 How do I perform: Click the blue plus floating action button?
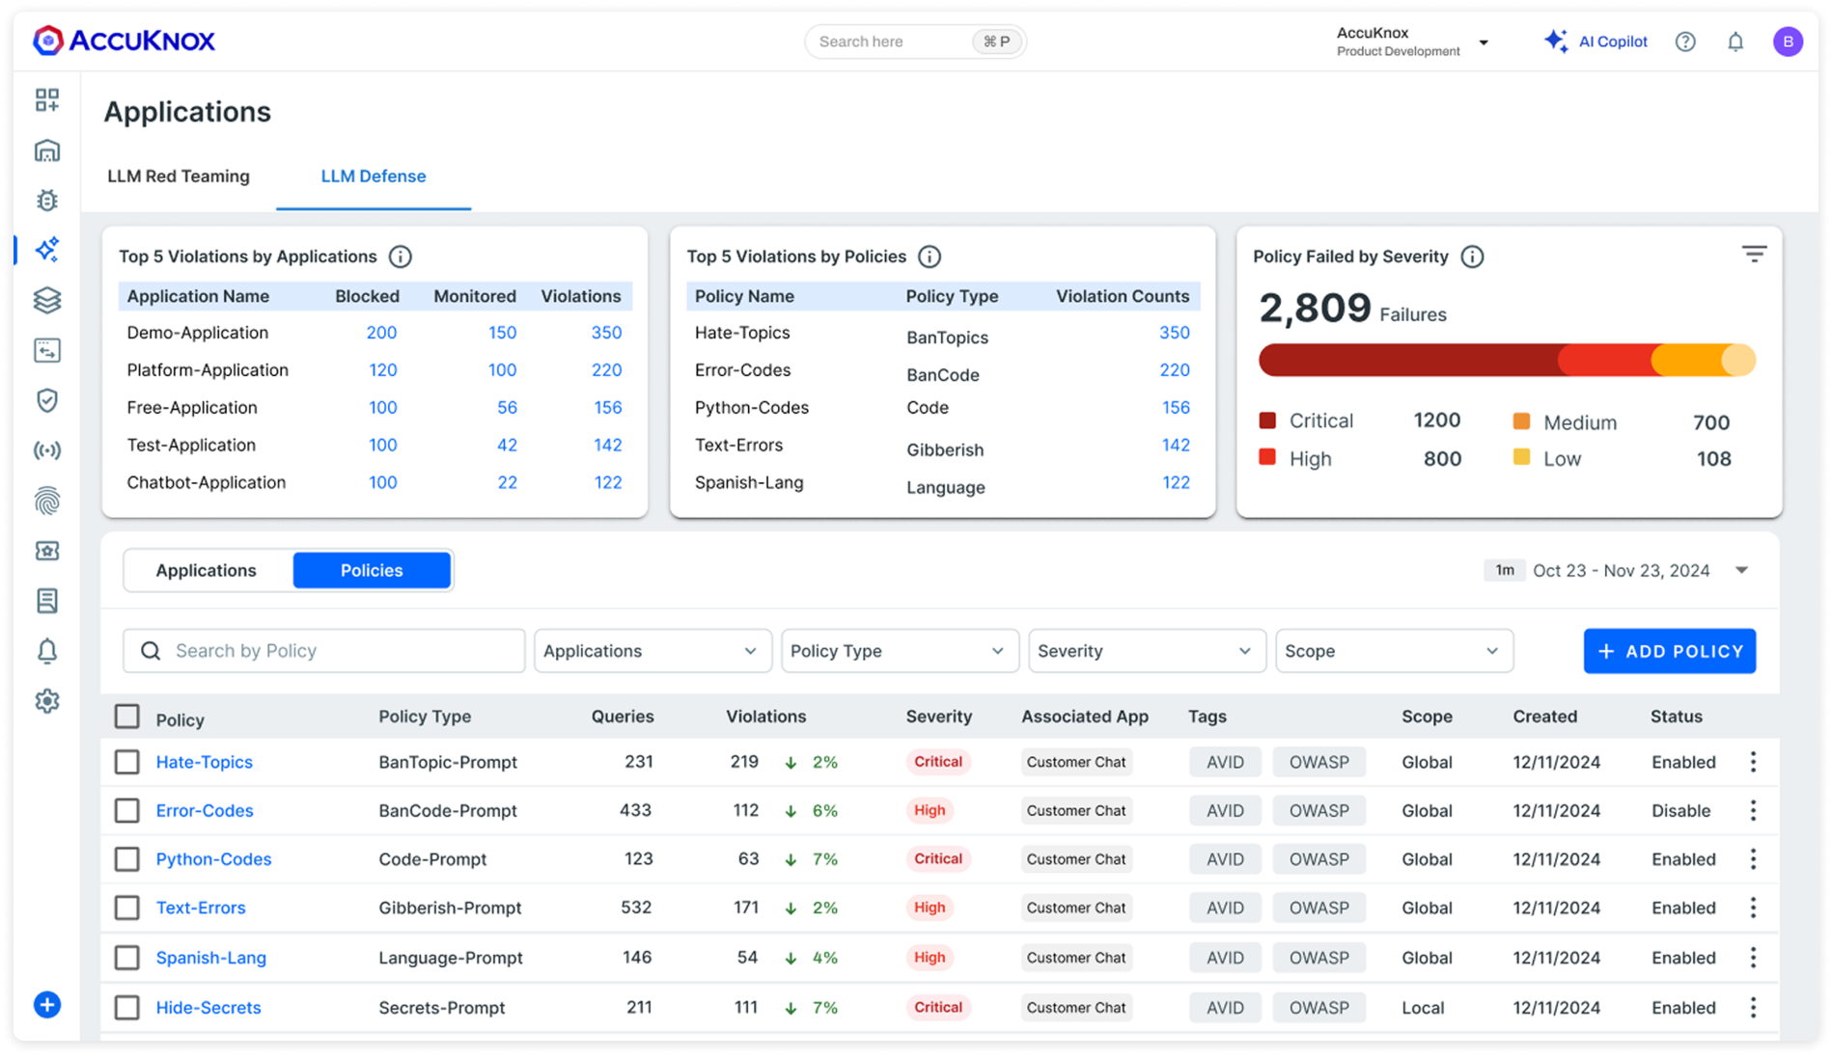point(46,1004)
